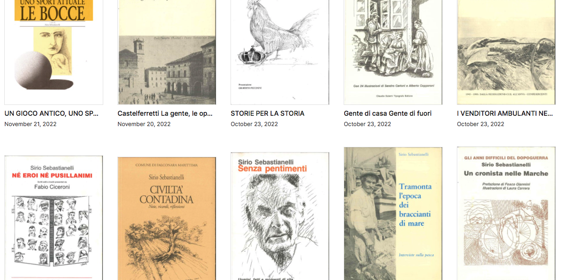The width and height of the screenshot is (561, 280).
Task: Open the Le Bocce book cover
Action: coord(54,52)
